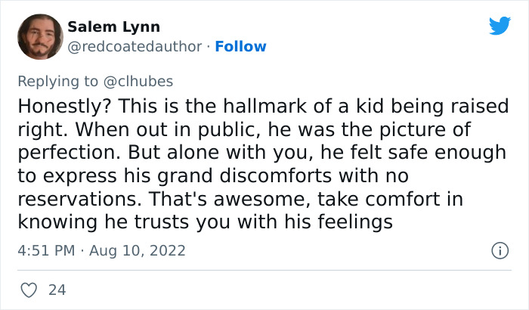Click the Twitter bird logo

point(500,26)
